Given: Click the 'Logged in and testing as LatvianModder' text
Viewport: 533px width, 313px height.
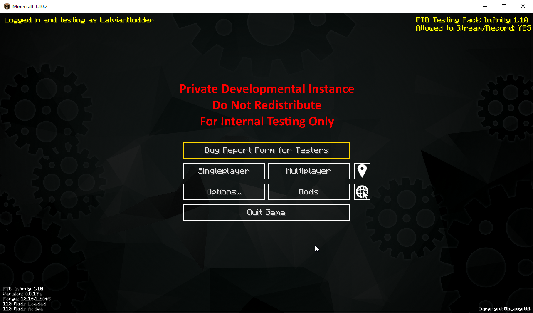Looking at the screenshot, I should [x=79, y=20].
